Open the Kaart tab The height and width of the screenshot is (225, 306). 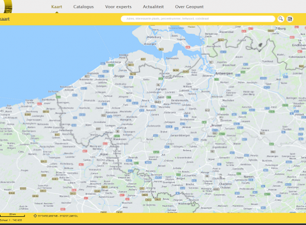pyautogui.click(x=56, y=7)
